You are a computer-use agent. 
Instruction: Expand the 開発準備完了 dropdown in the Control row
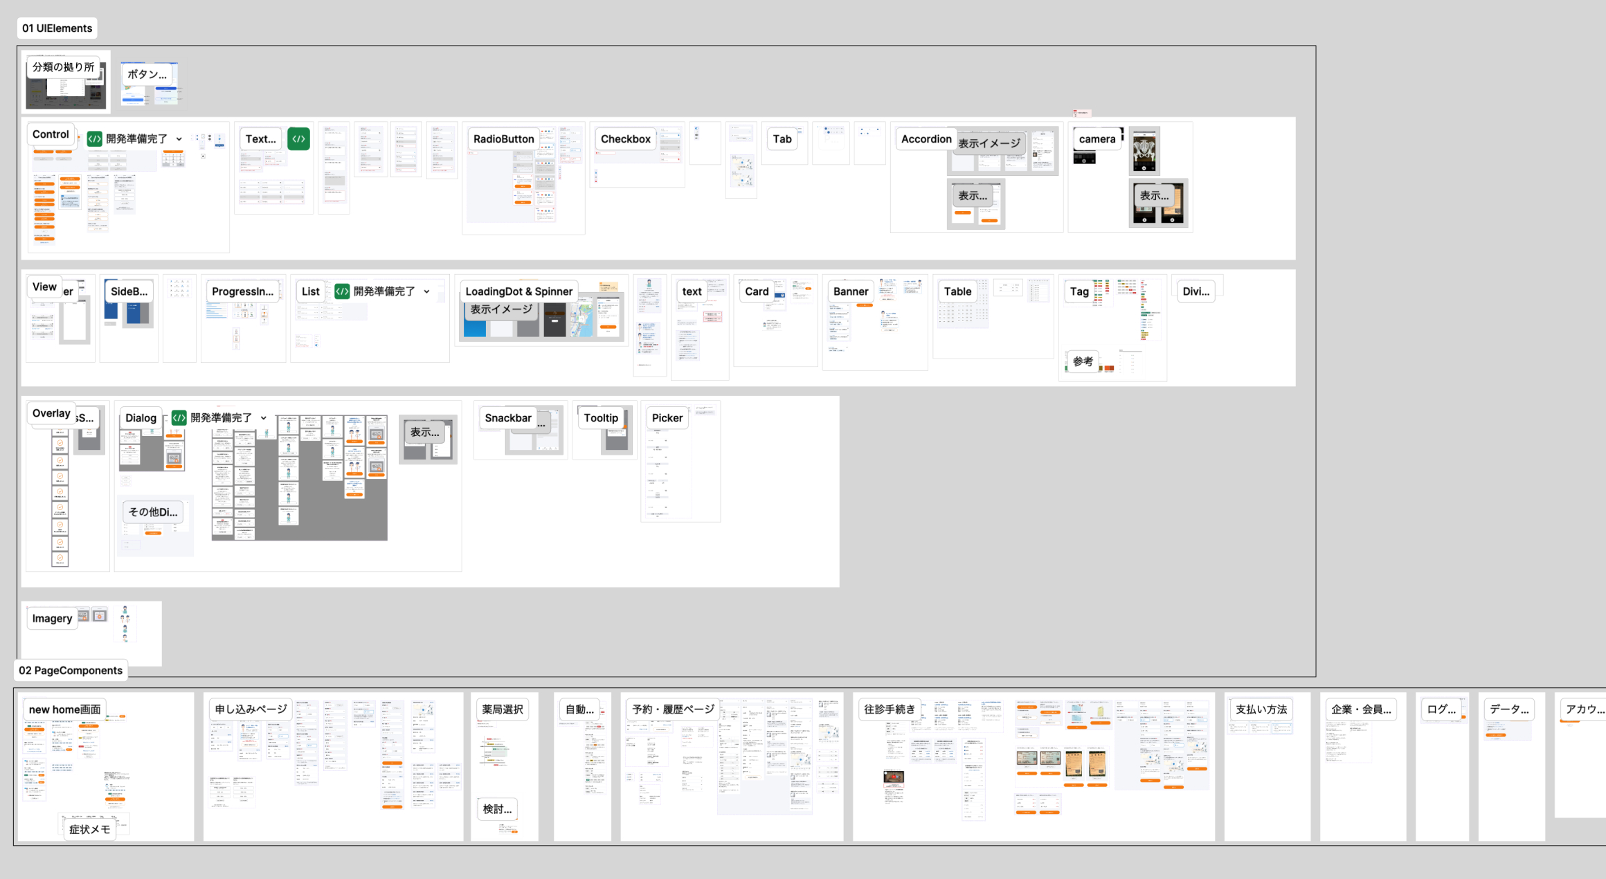[x=180, y=138]
